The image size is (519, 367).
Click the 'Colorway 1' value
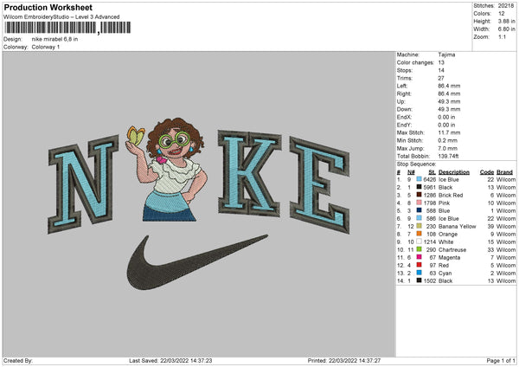pos(46,47)
